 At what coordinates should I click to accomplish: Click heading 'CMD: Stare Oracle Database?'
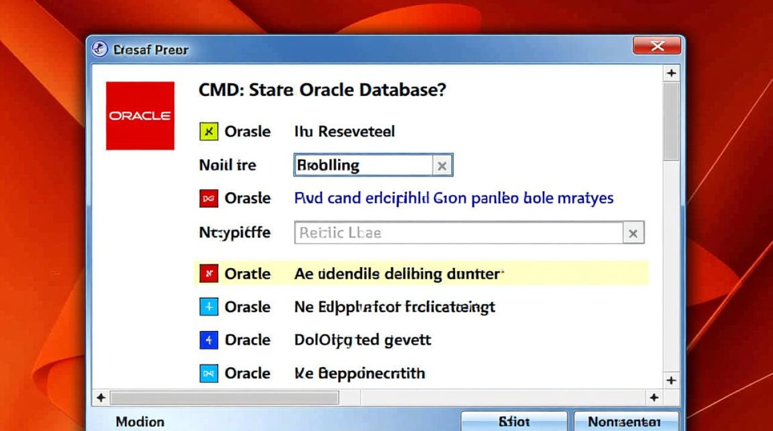click(x=322, y=90)
